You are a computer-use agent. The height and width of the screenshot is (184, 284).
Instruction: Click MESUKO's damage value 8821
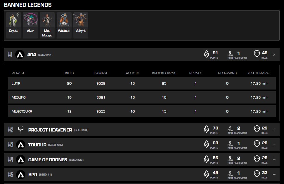coord(101,97)
